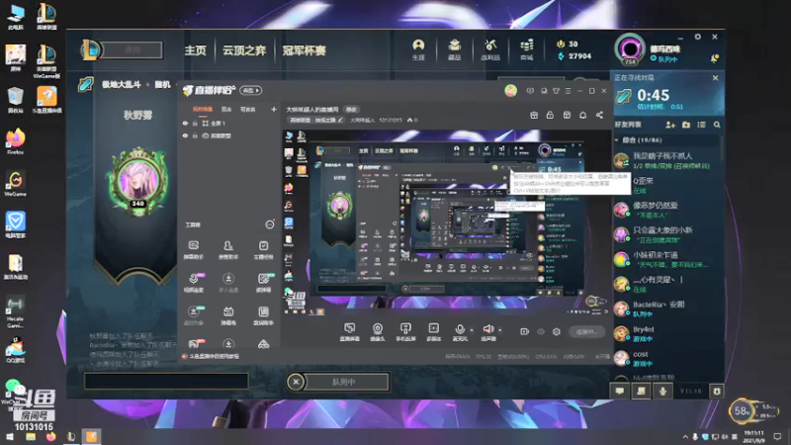Open the toolbox more options circle
The image size is (791, 445).
(x=270, y=224)
